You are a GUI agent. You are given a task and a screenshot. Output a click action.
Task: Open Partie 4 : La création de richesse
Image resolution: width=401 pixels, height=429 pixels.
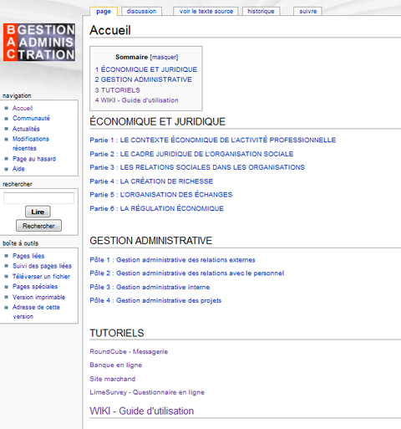pos(151,181)
